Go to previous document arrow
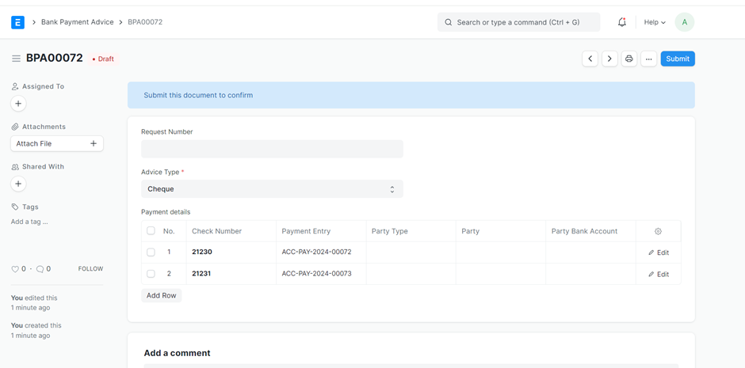 [590, 59]
